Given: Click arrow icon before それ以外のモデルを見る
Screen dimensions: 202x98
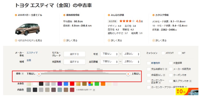Looking at the screenshot, I should click(x=16, y=40).
